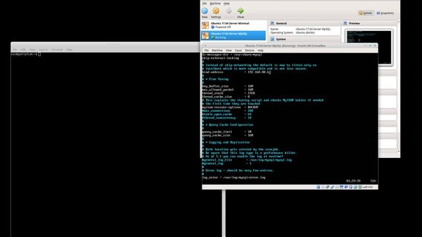Image resolution: width=422 pixels, height=237 pixels.
Task: Click the query_cache_limit config line
Action: (x=227, y=132)
